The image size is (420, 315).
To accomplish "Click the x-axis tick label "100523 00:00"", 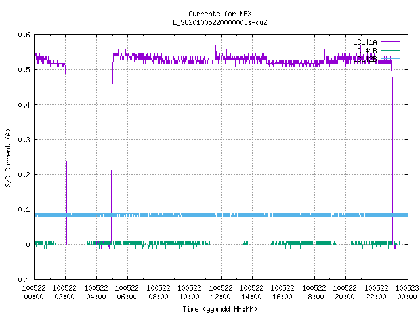I will pos(407,293).
